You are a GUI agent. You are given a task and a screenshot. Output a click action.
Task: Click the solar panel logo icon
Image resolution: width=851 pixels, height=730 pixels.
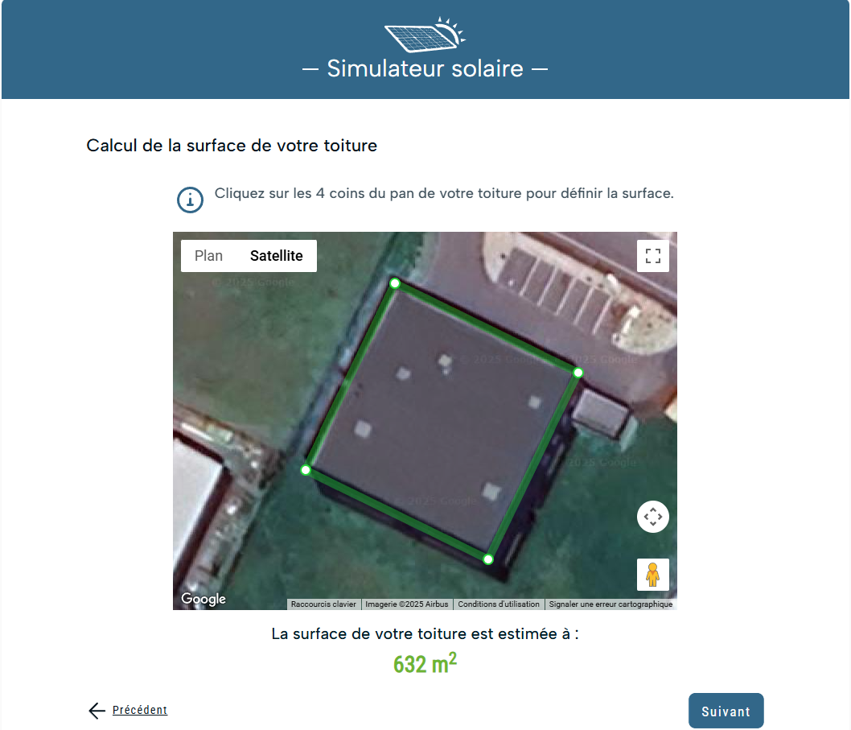[x=425, y=35]
